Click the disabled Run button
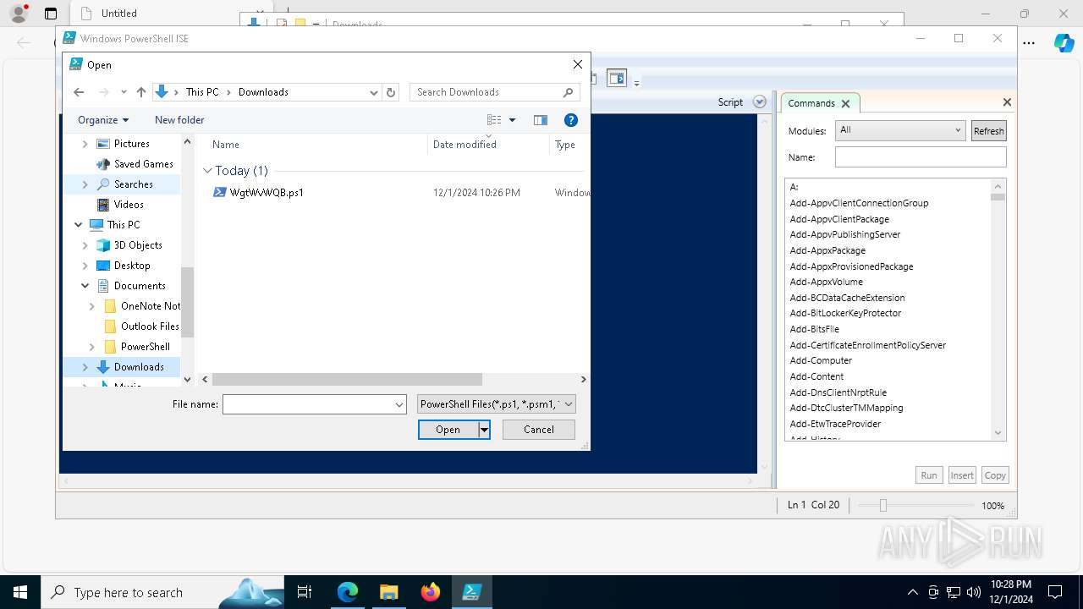Viewport: 1083px width, 609px height. pyautogui.click(x=929, y=475)
